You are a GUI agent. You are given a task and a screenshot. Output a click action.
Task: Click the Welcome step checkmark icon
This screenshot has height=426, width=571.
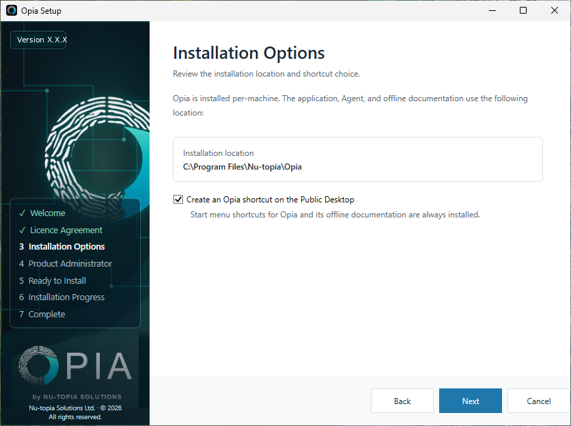click(x=23, y=213)
